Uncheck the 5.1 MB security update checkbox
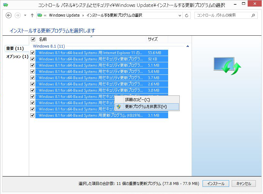The image size is (263, 194). 33,65
